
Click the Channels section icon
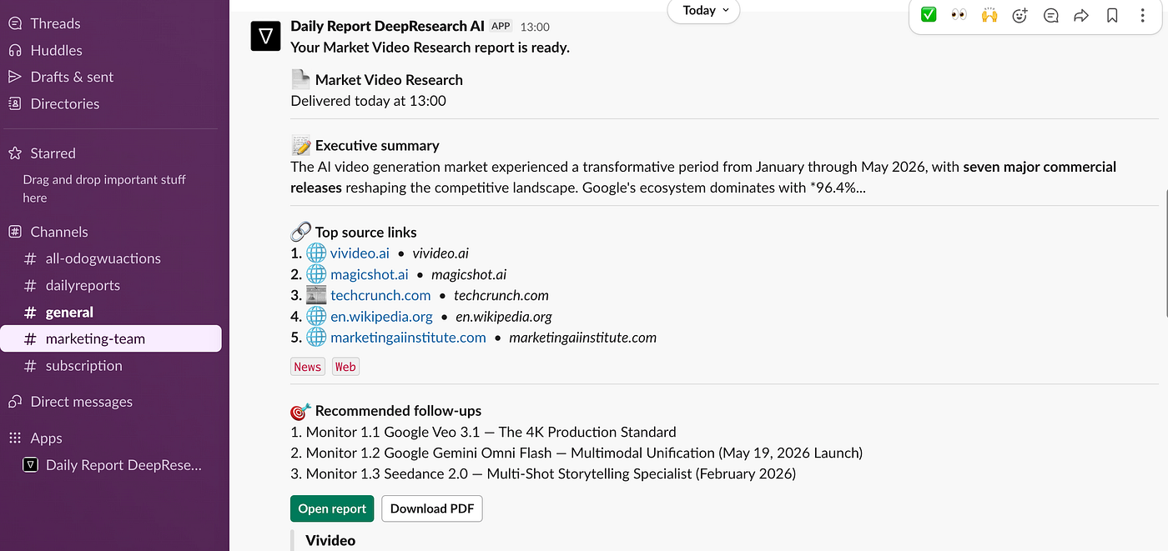click(14, 232)
